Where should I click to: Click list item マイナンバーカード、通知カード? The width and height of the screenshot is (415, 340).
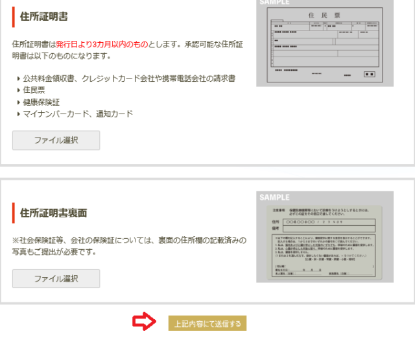(78, 114)
